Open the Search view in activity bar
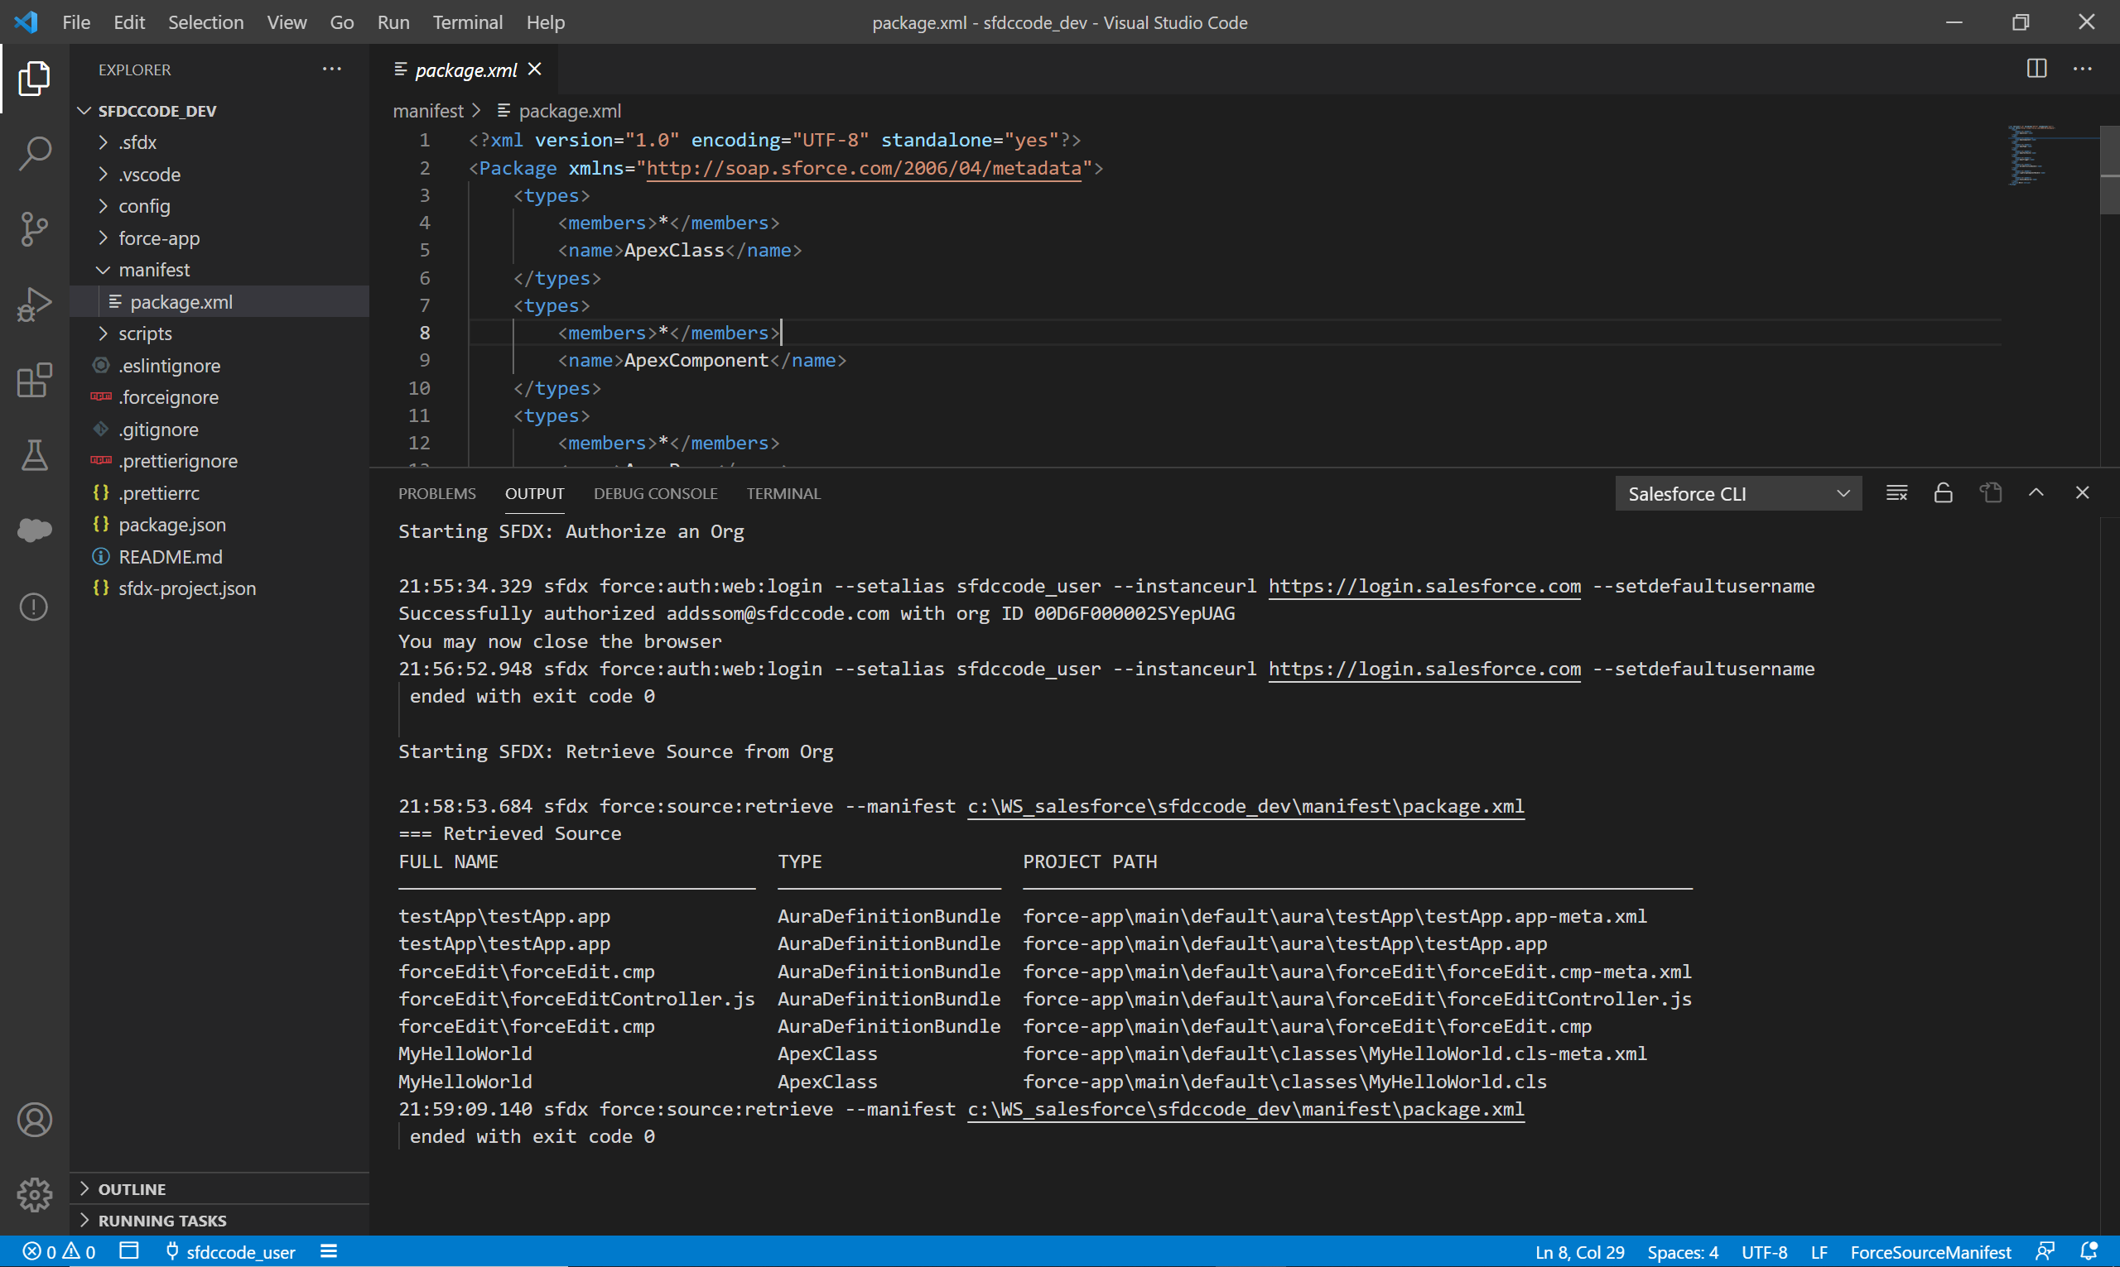 click(34, 154)
